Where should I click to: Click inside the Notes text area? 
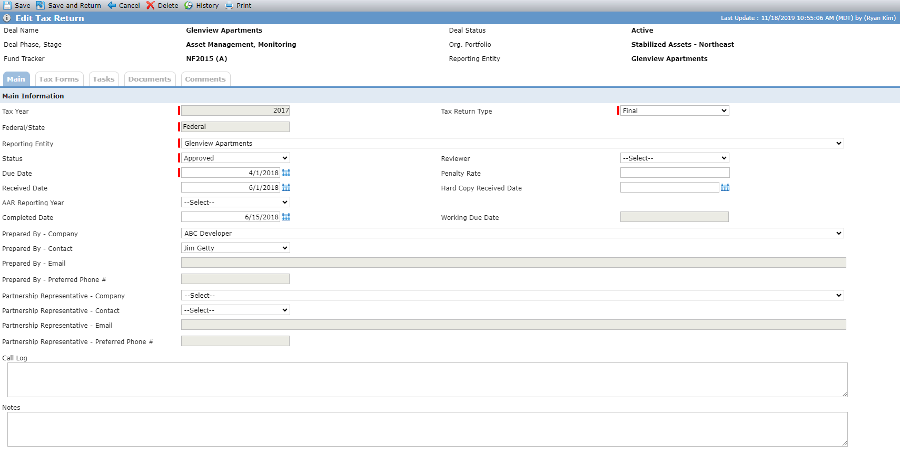click(428, 429)
